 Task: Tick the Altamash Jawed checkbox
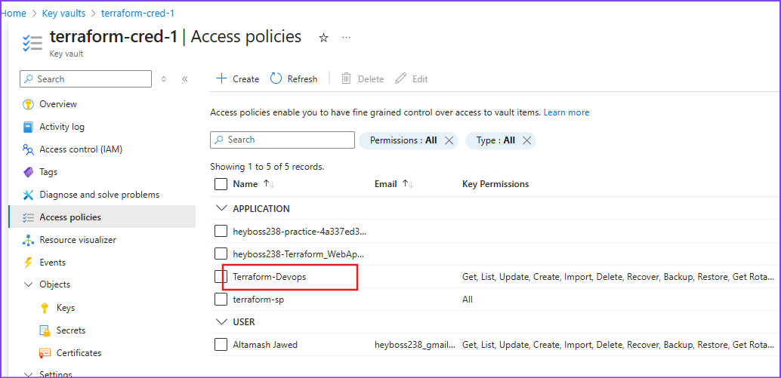coord(221,345)
